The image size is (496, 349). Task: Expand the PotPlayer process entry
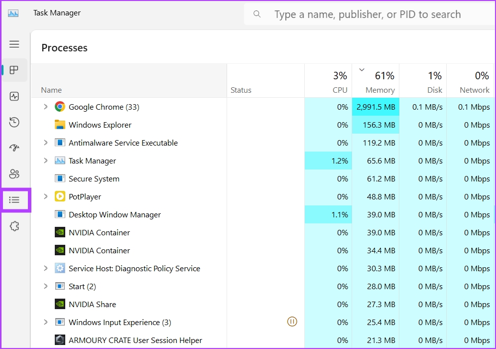46,196
